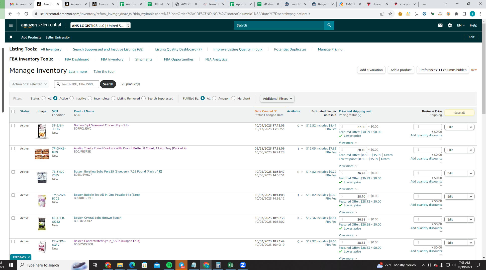This screenshot has width=486, height=270.
Task: Open the Calculator from the taskbar
Action: pos(218,265)
